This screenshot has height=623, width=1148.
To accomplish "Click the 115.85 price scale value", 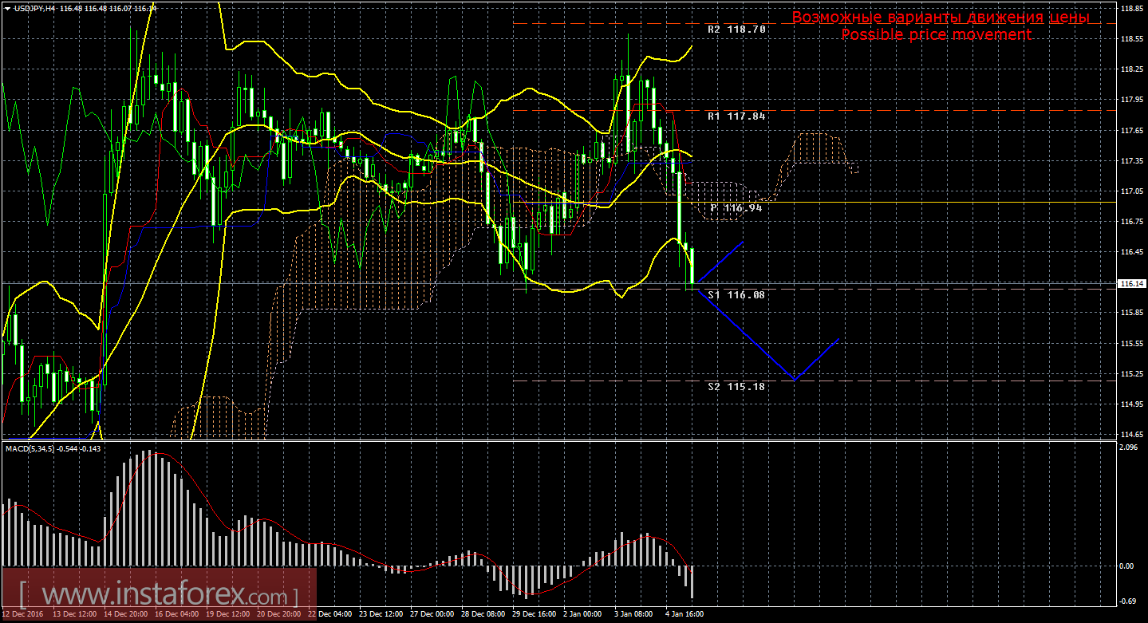I will pyautogui.click(x=1133, y=313).
